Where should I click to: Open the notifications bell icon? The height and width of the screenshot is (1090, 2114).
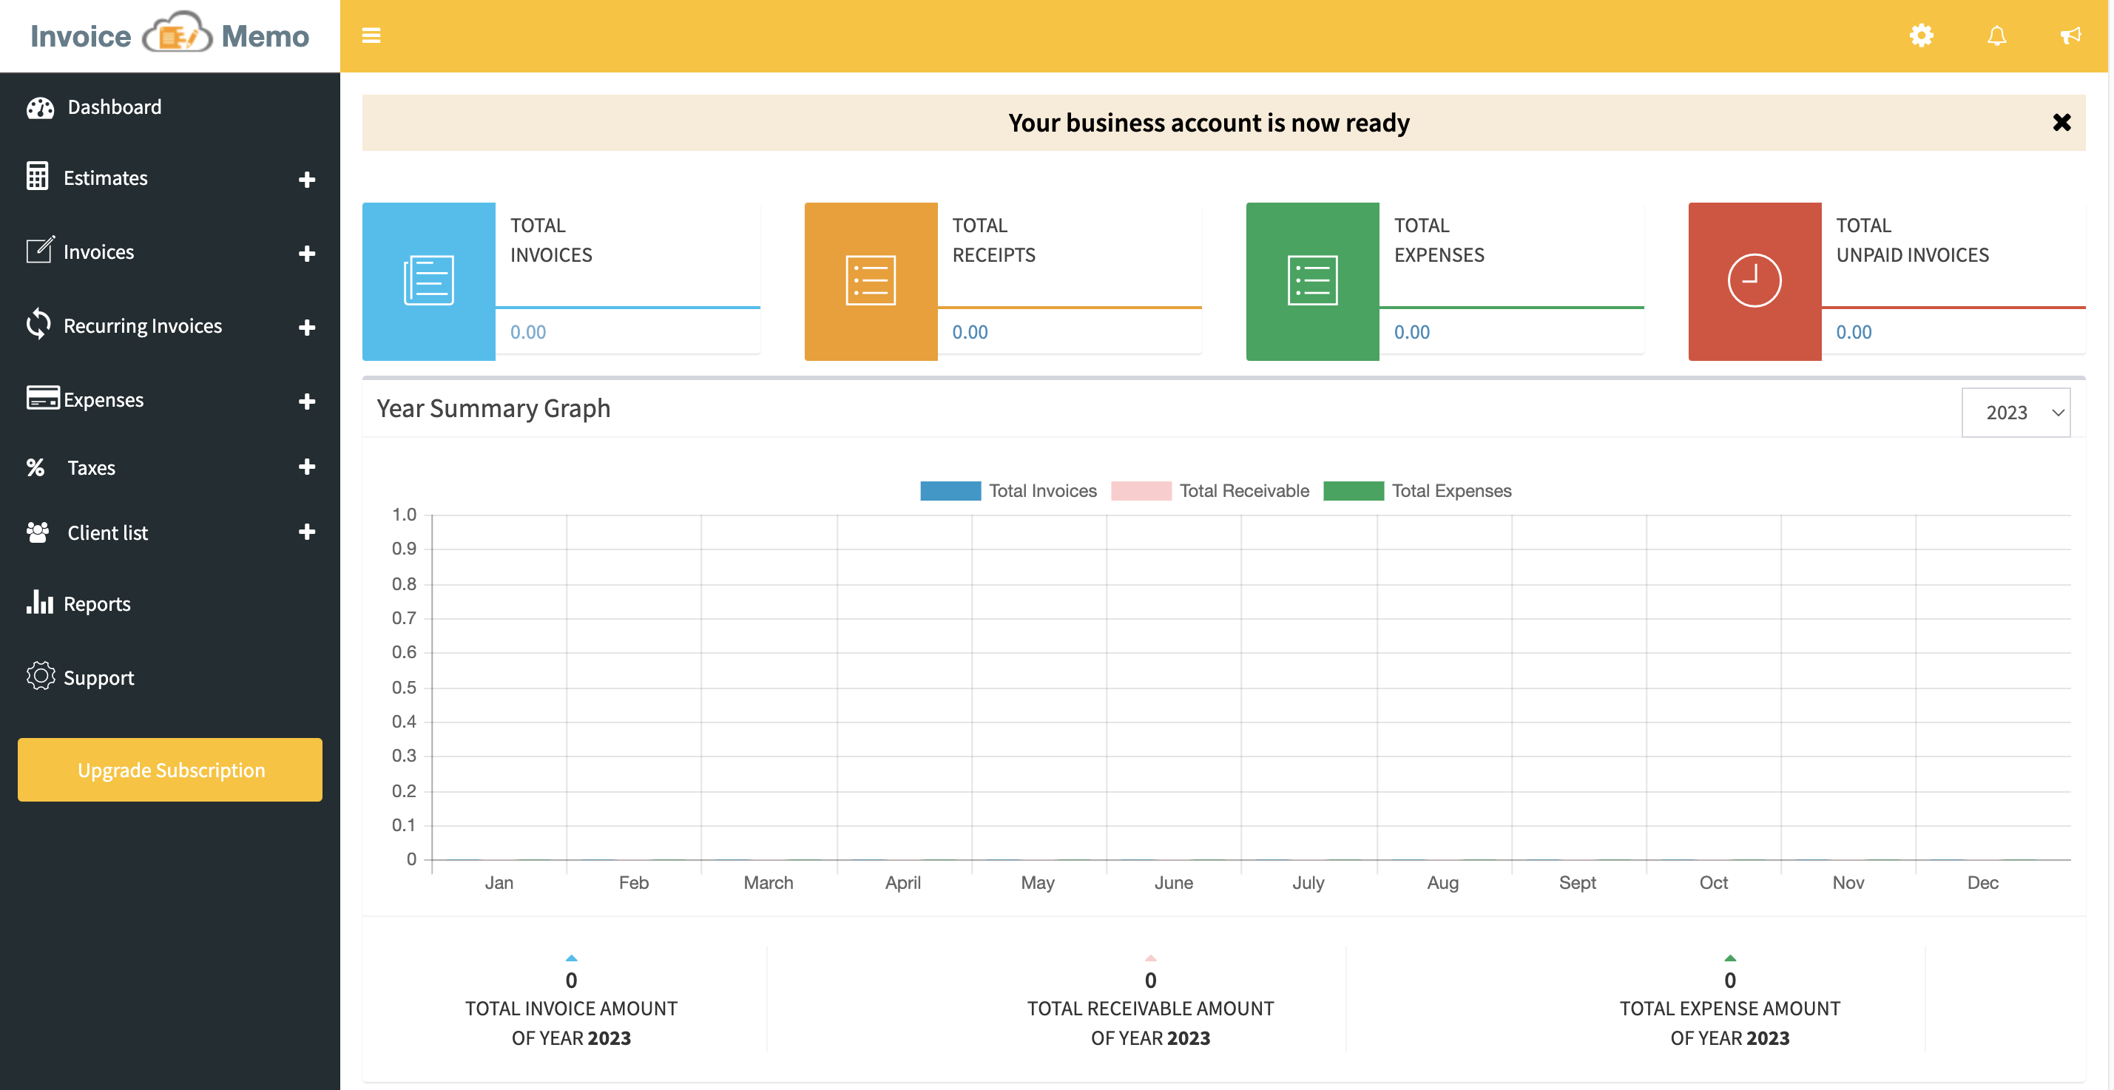pos(1997,35)
